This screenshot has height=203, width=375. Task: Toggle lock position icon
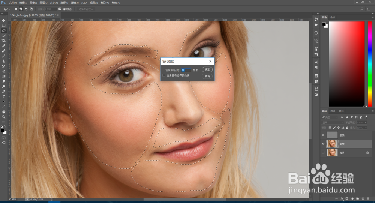pyautogui.click(x=339, y=128)
